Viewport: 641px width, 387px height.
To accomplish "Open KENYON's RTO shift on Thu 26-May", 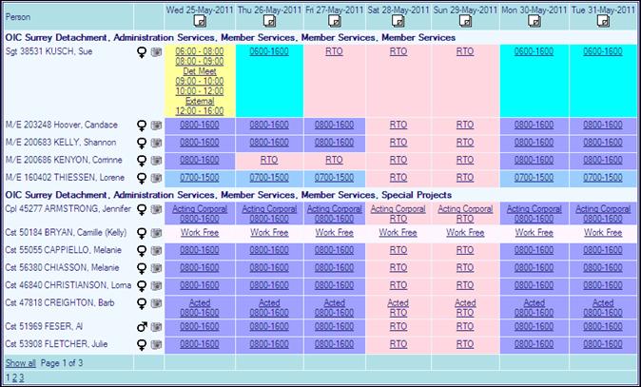I will [x=269, y=160].
